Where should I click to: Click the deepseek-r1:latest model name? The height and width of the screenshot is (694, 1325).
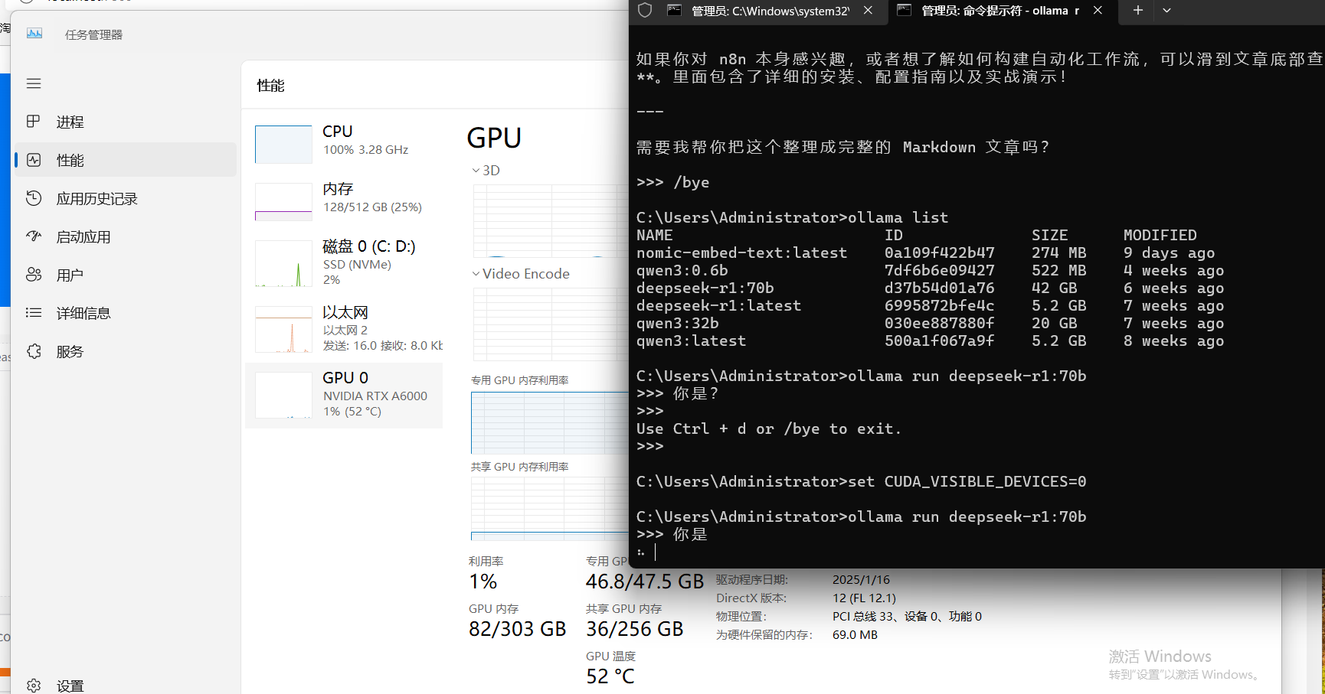click(x=718, y=305)
